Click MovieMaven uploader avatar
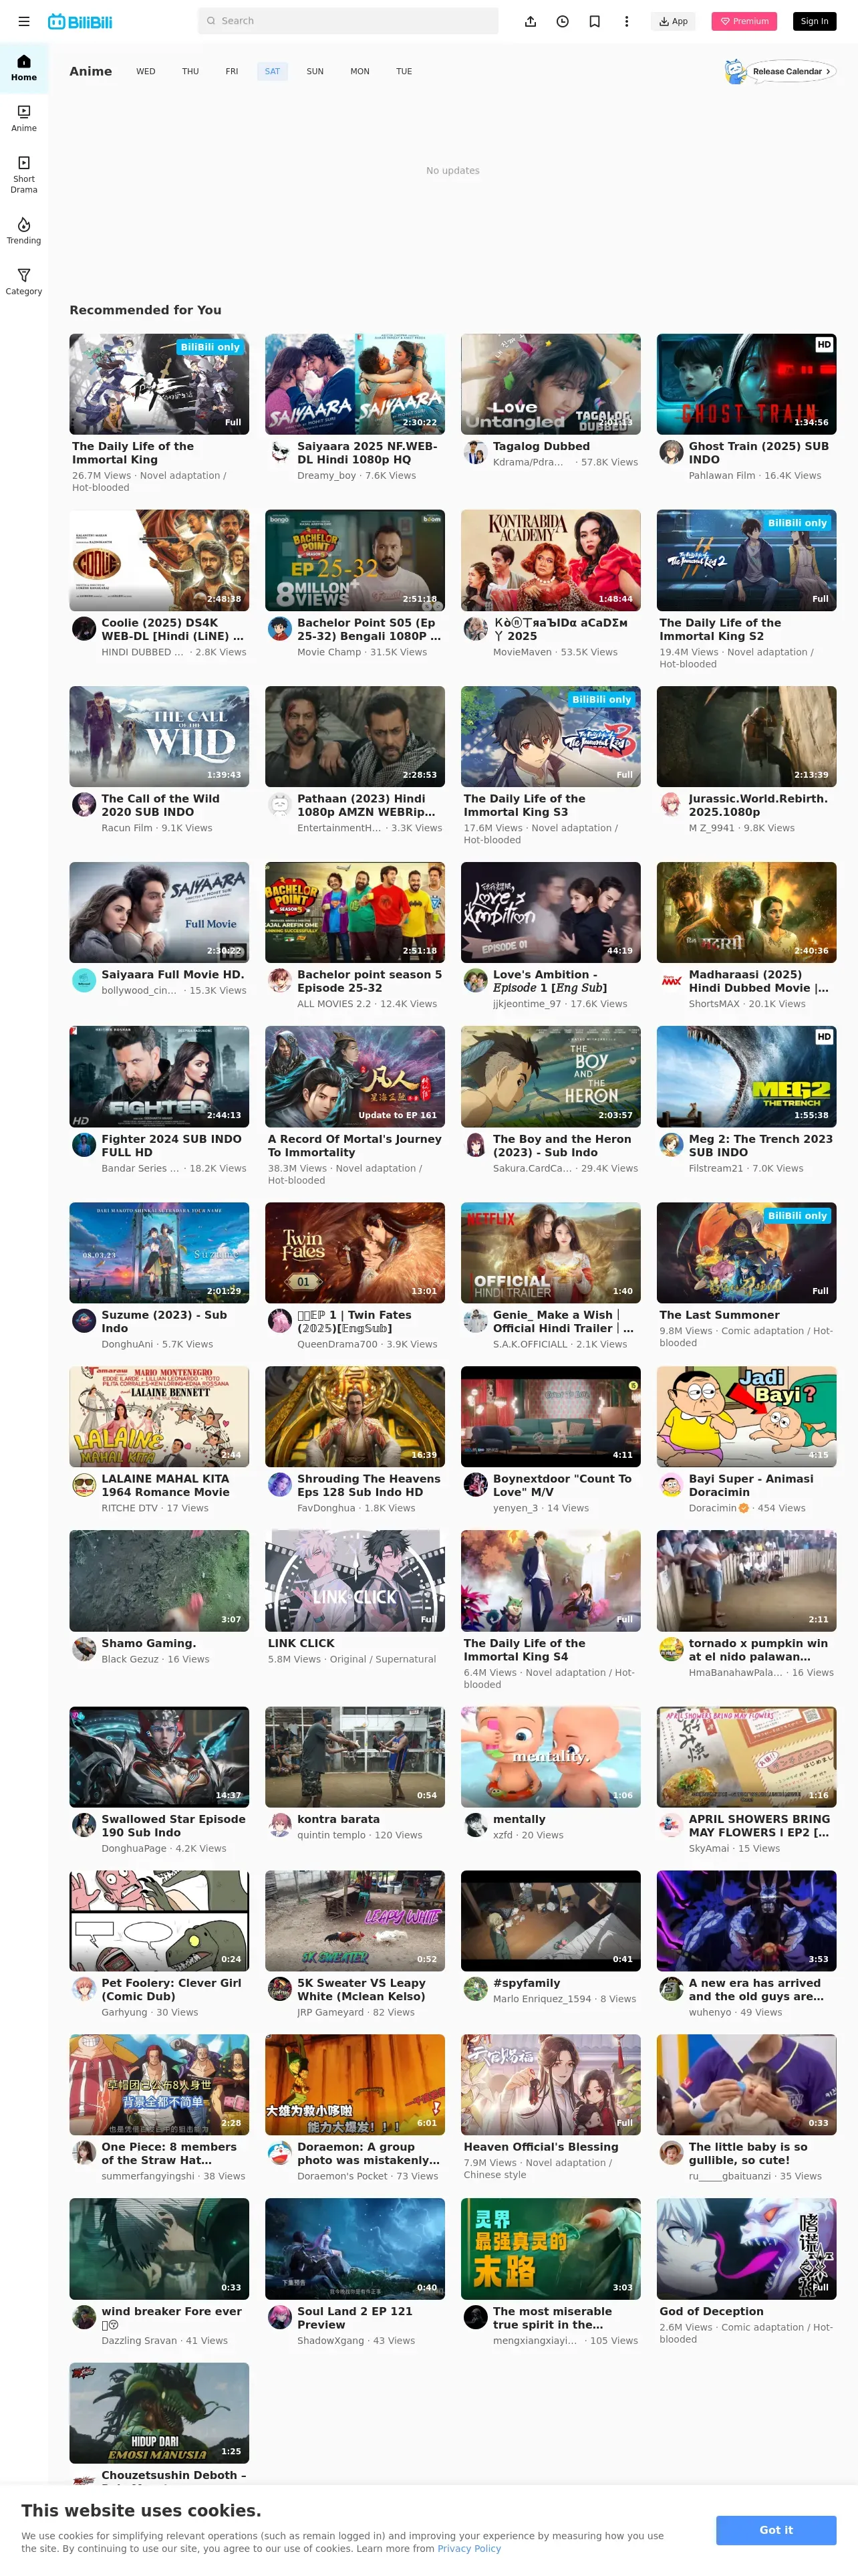 [x=476, y=629]
